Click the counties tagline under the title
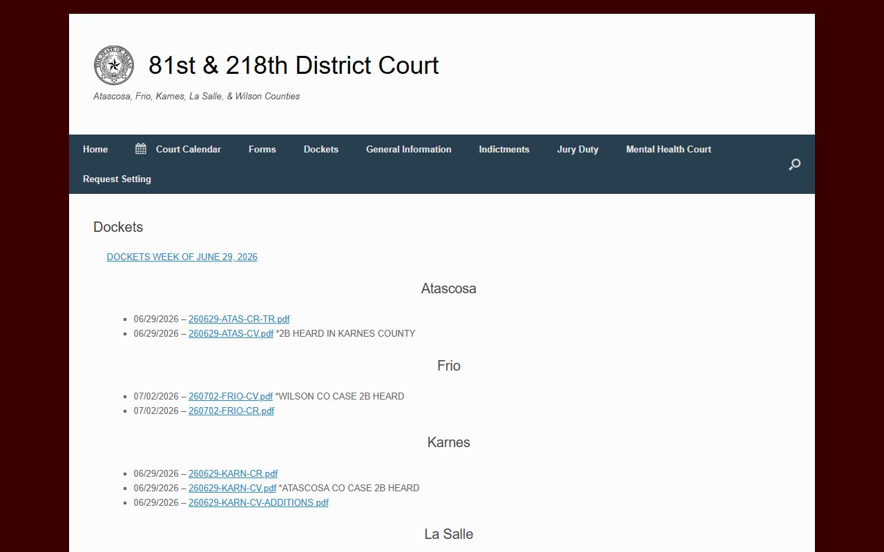The width and height of the screenshot is (884, 552). click(x=197, y=96)
